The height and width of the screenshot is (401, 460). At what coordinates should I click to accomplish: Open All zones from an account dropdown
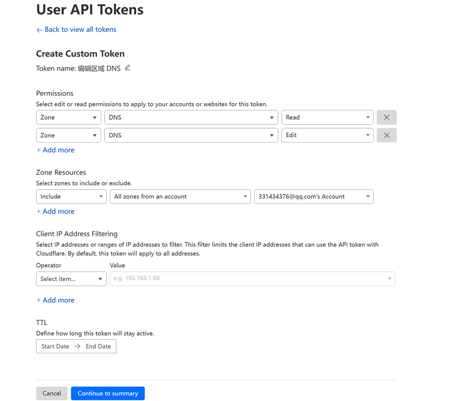pyautogui.click(x=180, y=196)
